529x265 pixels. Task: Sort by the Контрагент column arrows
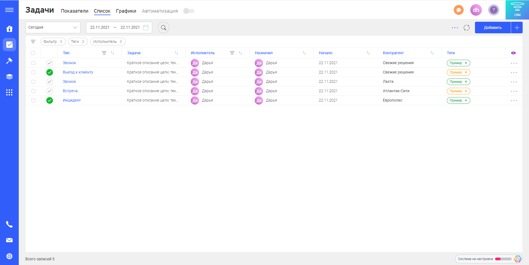click(432, 53)
